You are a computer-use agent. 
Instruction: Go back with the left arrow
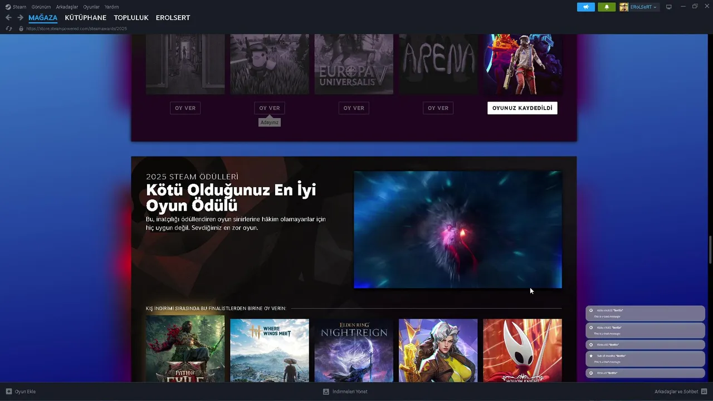(8, 18)
